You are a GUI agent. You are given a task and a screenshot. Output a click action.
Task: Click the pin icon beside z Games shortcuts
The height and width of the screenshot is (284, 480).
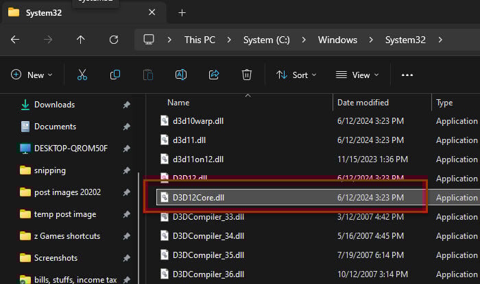point(126,236)
